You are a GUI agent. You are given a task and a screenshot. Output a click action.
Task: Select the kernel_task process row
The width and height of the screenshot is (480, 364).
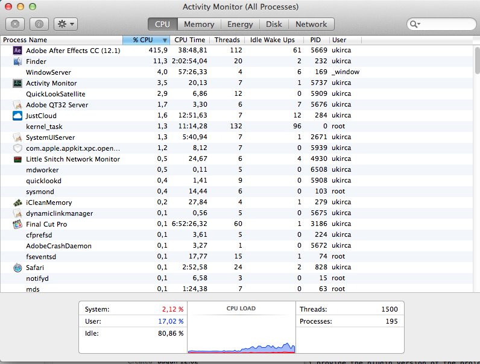[x=236, y=127]
